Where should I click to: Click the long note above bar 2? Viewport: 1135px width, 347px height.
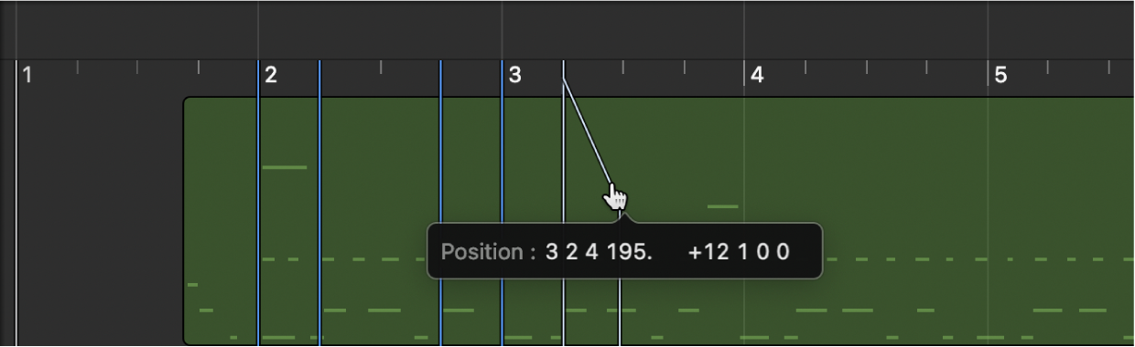(x=285, y=167)
